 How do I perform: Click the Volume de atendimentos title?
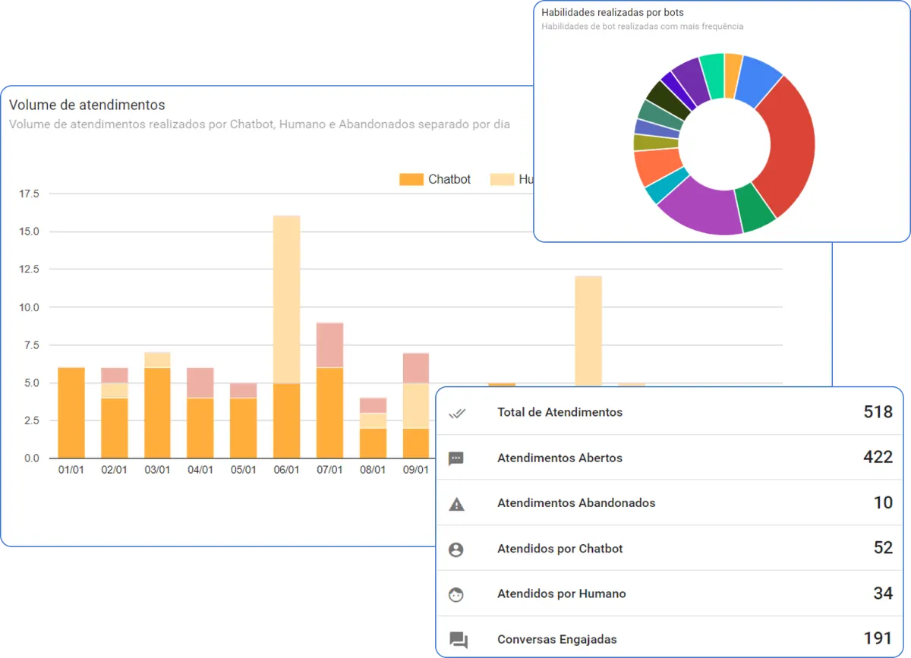tap(87, 105)
